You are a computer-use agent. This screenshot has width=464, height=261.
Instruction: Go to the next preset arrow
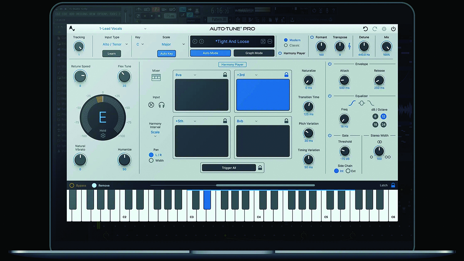tap(201, 41)
